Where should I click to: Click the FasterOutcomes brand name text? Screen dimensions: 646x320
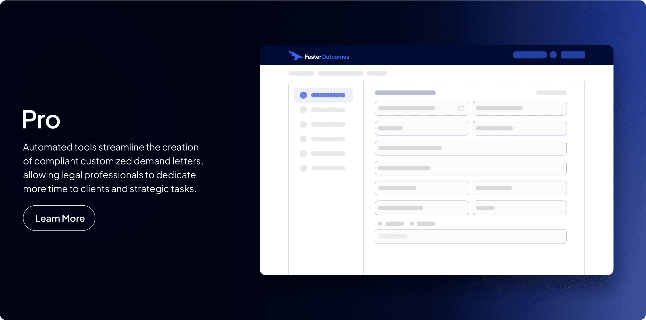(327, 57)
